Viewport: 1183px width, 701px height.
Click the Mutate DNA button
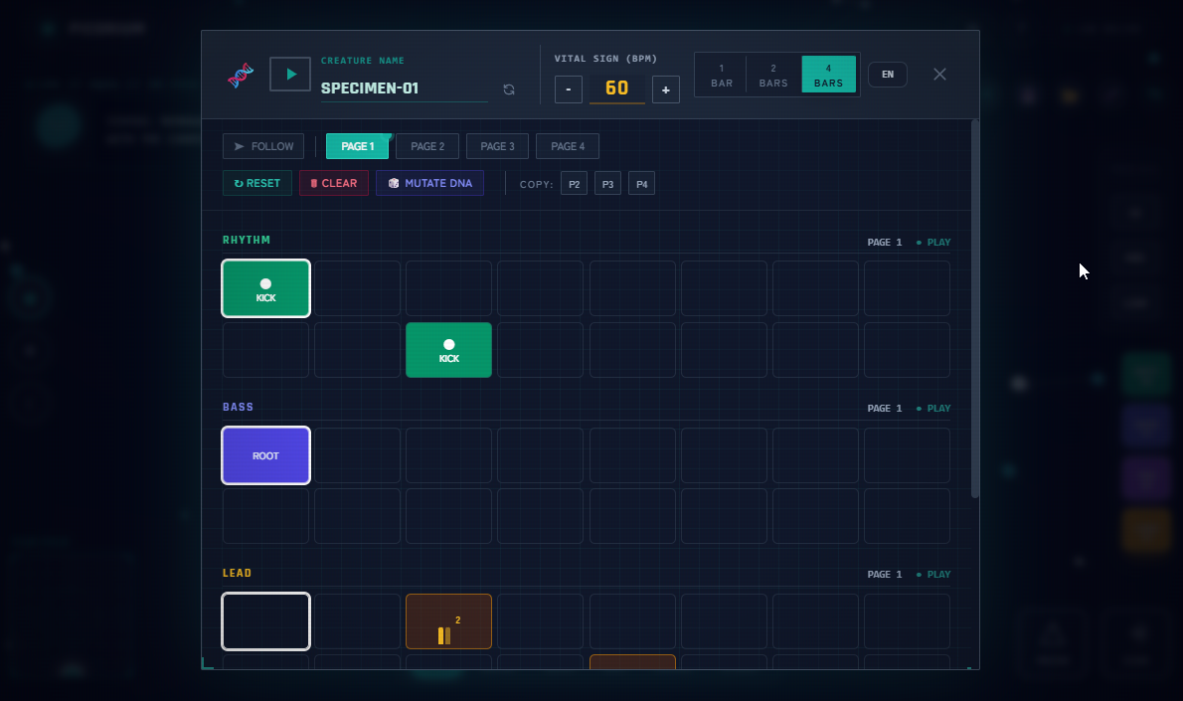pos(430,183)
